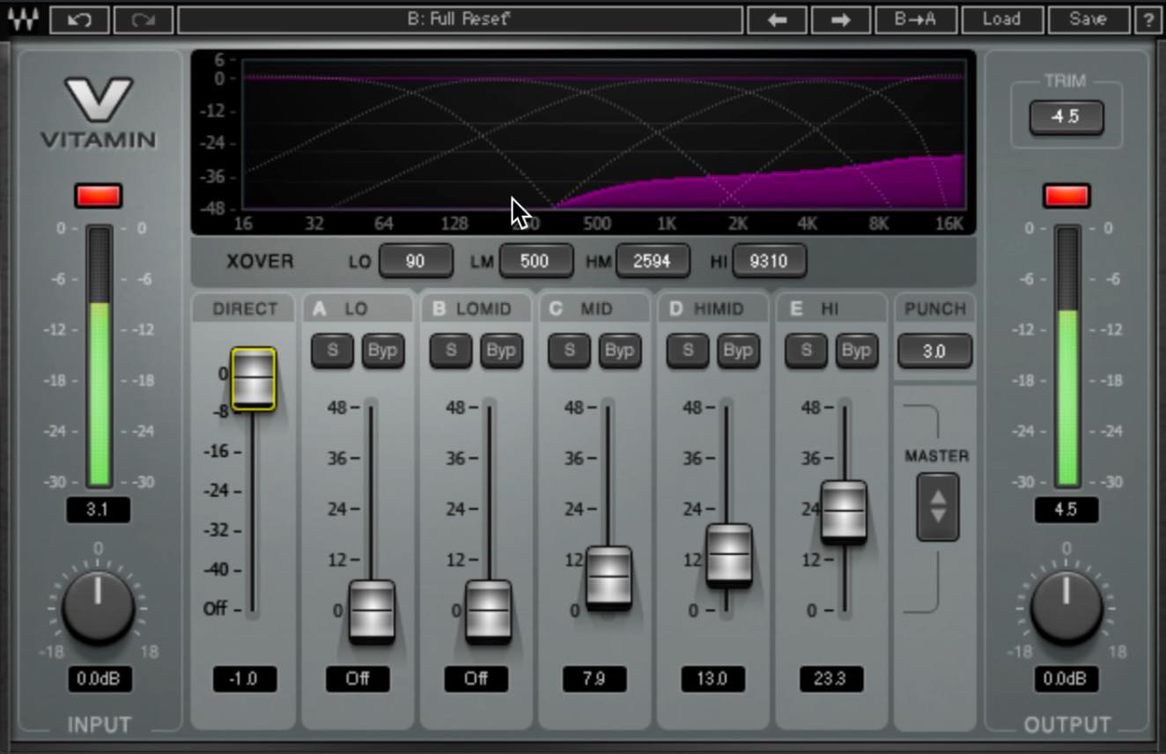Open the preset name menu 'B: Full Reset'
This screenshot has height=754, width=1166.
coord(460,19)
